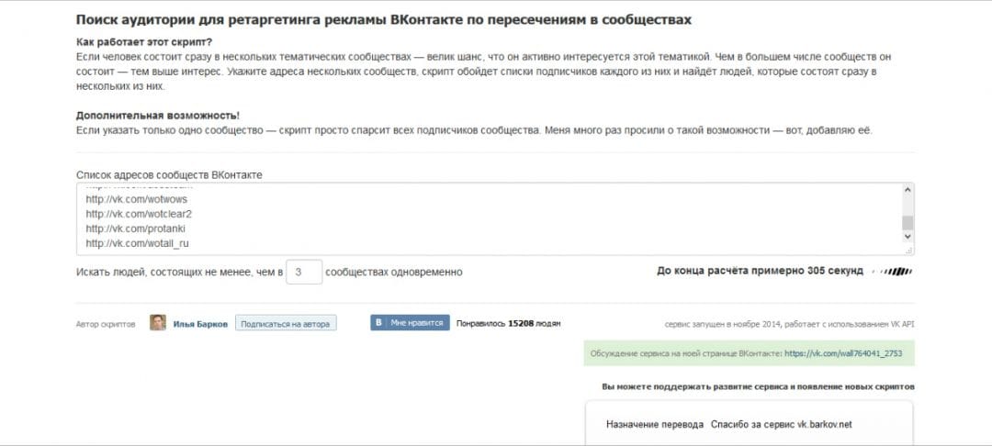This screenshot has width=992, height=446.
Task: Click the textarea scrollbar down arrow
Action: pyautogui.click(x=907, y=236)
